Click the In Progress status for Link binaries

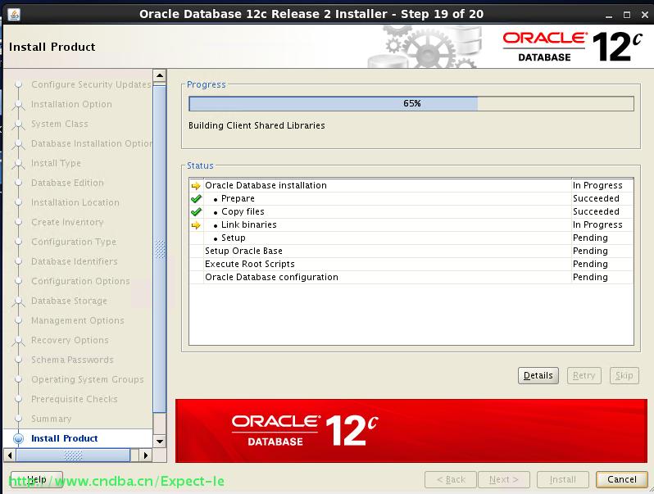click(x=597, y=224)
